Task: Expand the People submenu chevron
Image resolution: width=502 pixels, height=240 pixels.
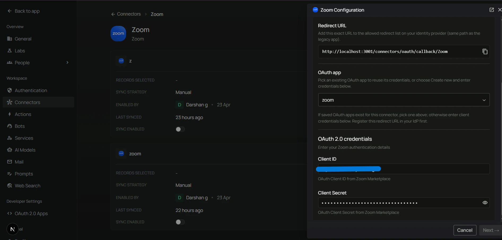Action: (x=67, y=62)
